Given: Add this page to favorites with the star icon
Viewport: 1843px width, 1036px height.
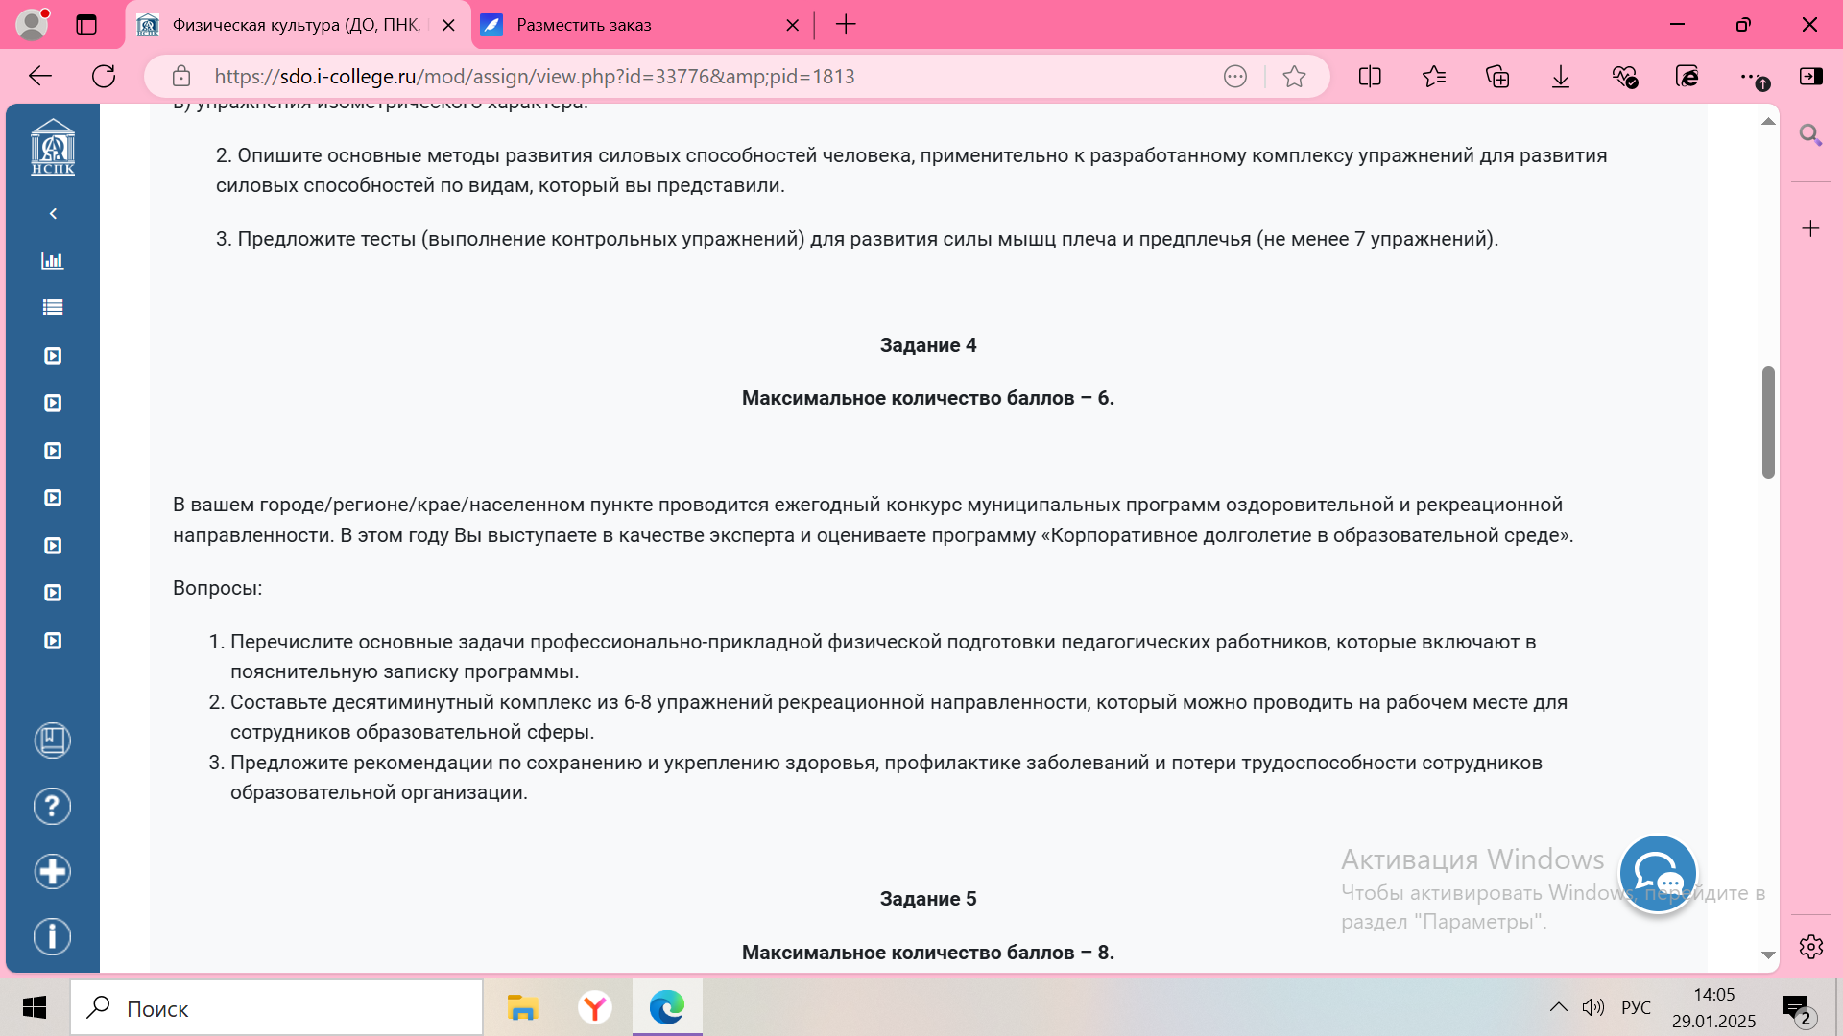Looking at the screenshot, I should tap(1294, 77).
